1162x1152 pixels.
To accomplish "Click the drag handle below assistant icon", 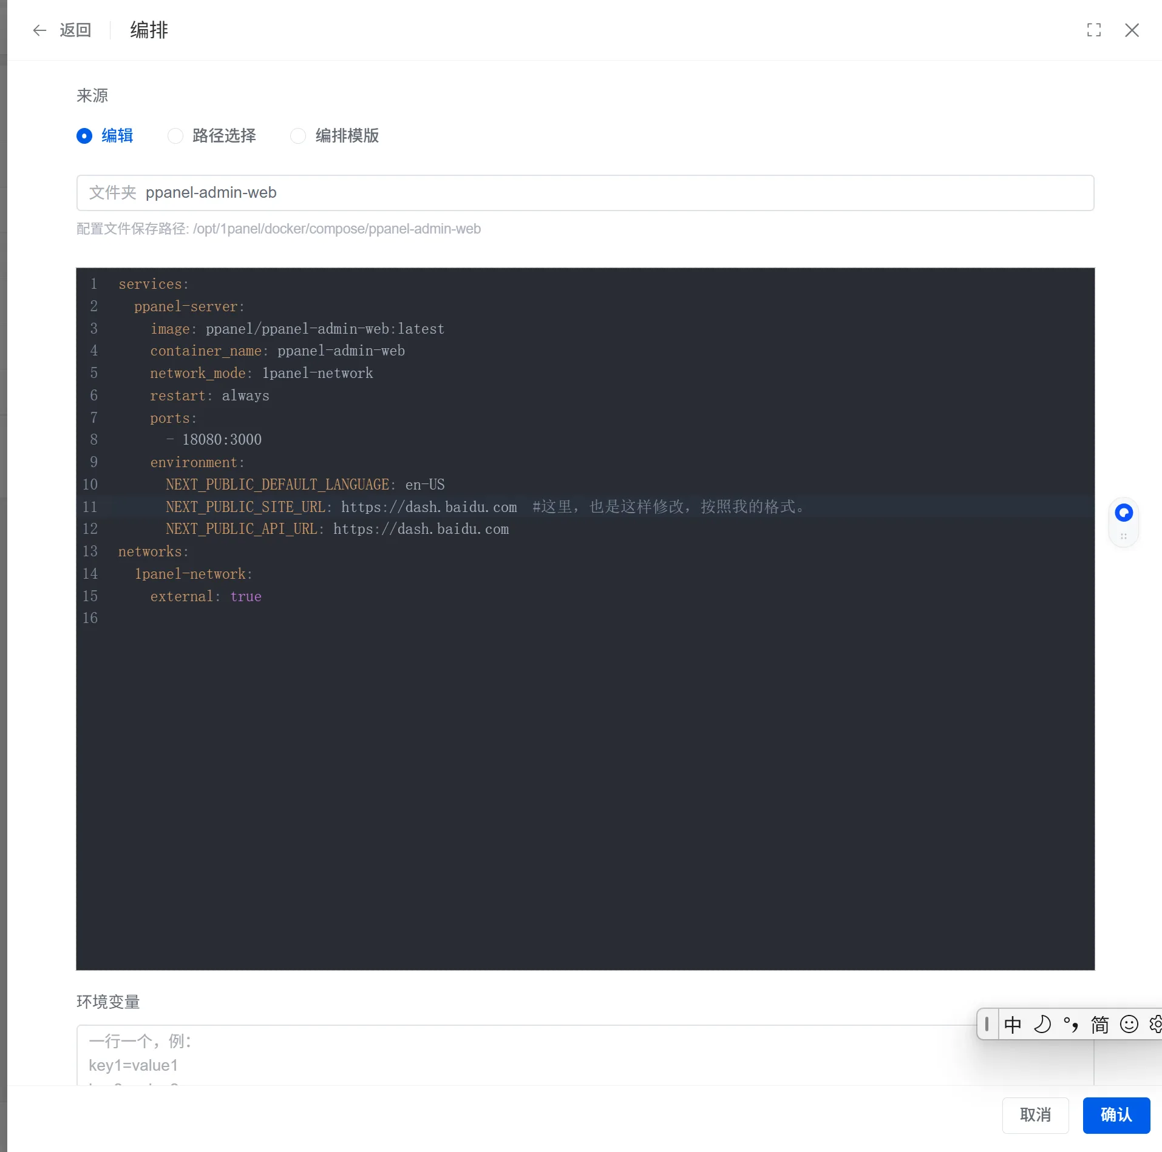I will [x=1124, y=536].
